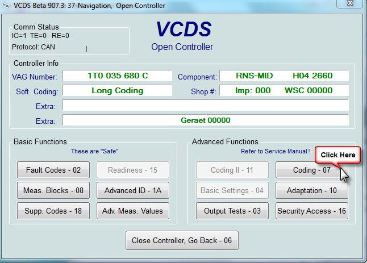
Task: Click the Protocol: CAN text
Action: 34,47
